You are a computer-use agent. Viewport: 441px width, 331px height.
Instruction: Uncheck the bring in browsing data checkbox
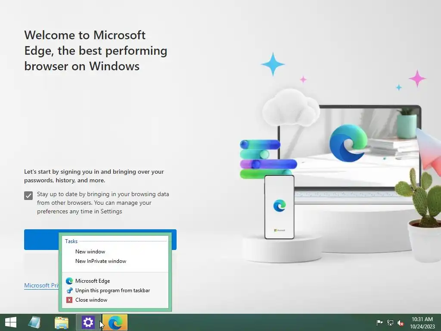tap(28, 196)
